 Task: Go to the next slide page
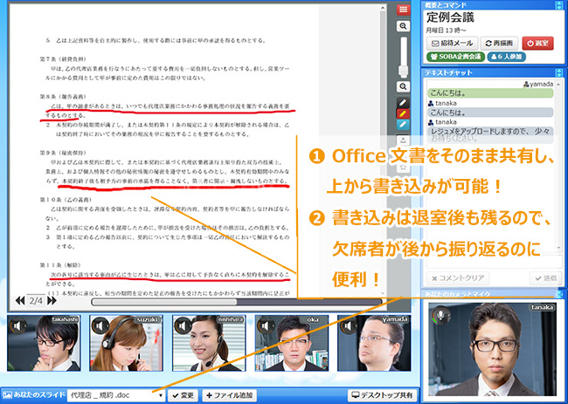point(52,300)
